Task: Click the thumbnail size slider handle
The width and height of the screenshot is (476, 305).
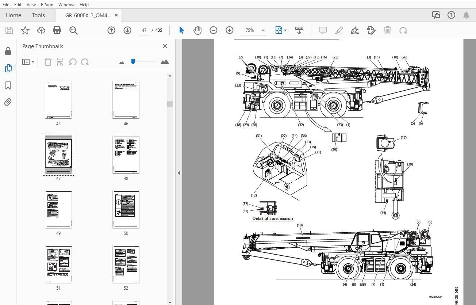Action: 133,62
